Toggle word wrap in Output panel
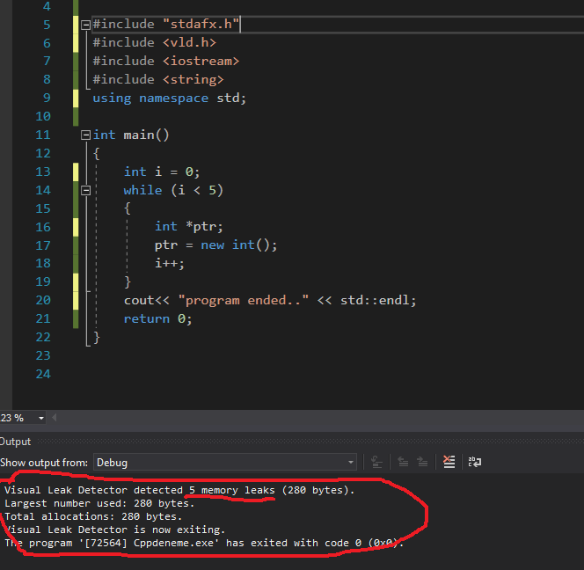 (x=475, y=462)
